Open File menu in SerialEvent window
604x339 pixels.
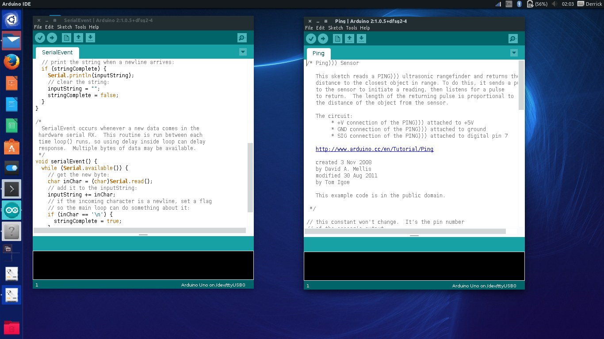[x=38, y=27]
